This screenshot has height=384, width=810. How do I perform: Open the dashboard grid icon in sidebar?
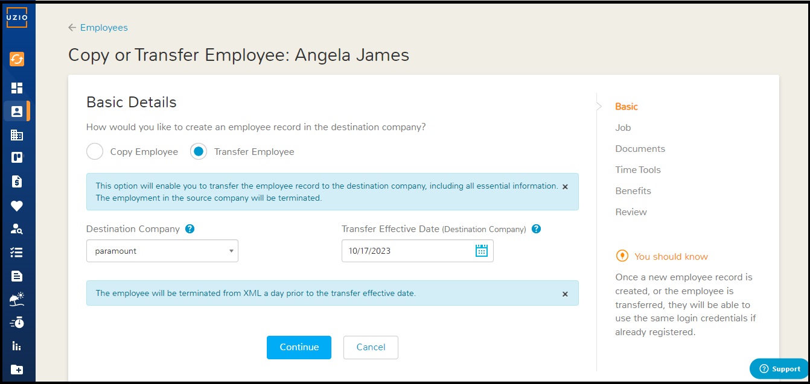[x=17, y=88]
